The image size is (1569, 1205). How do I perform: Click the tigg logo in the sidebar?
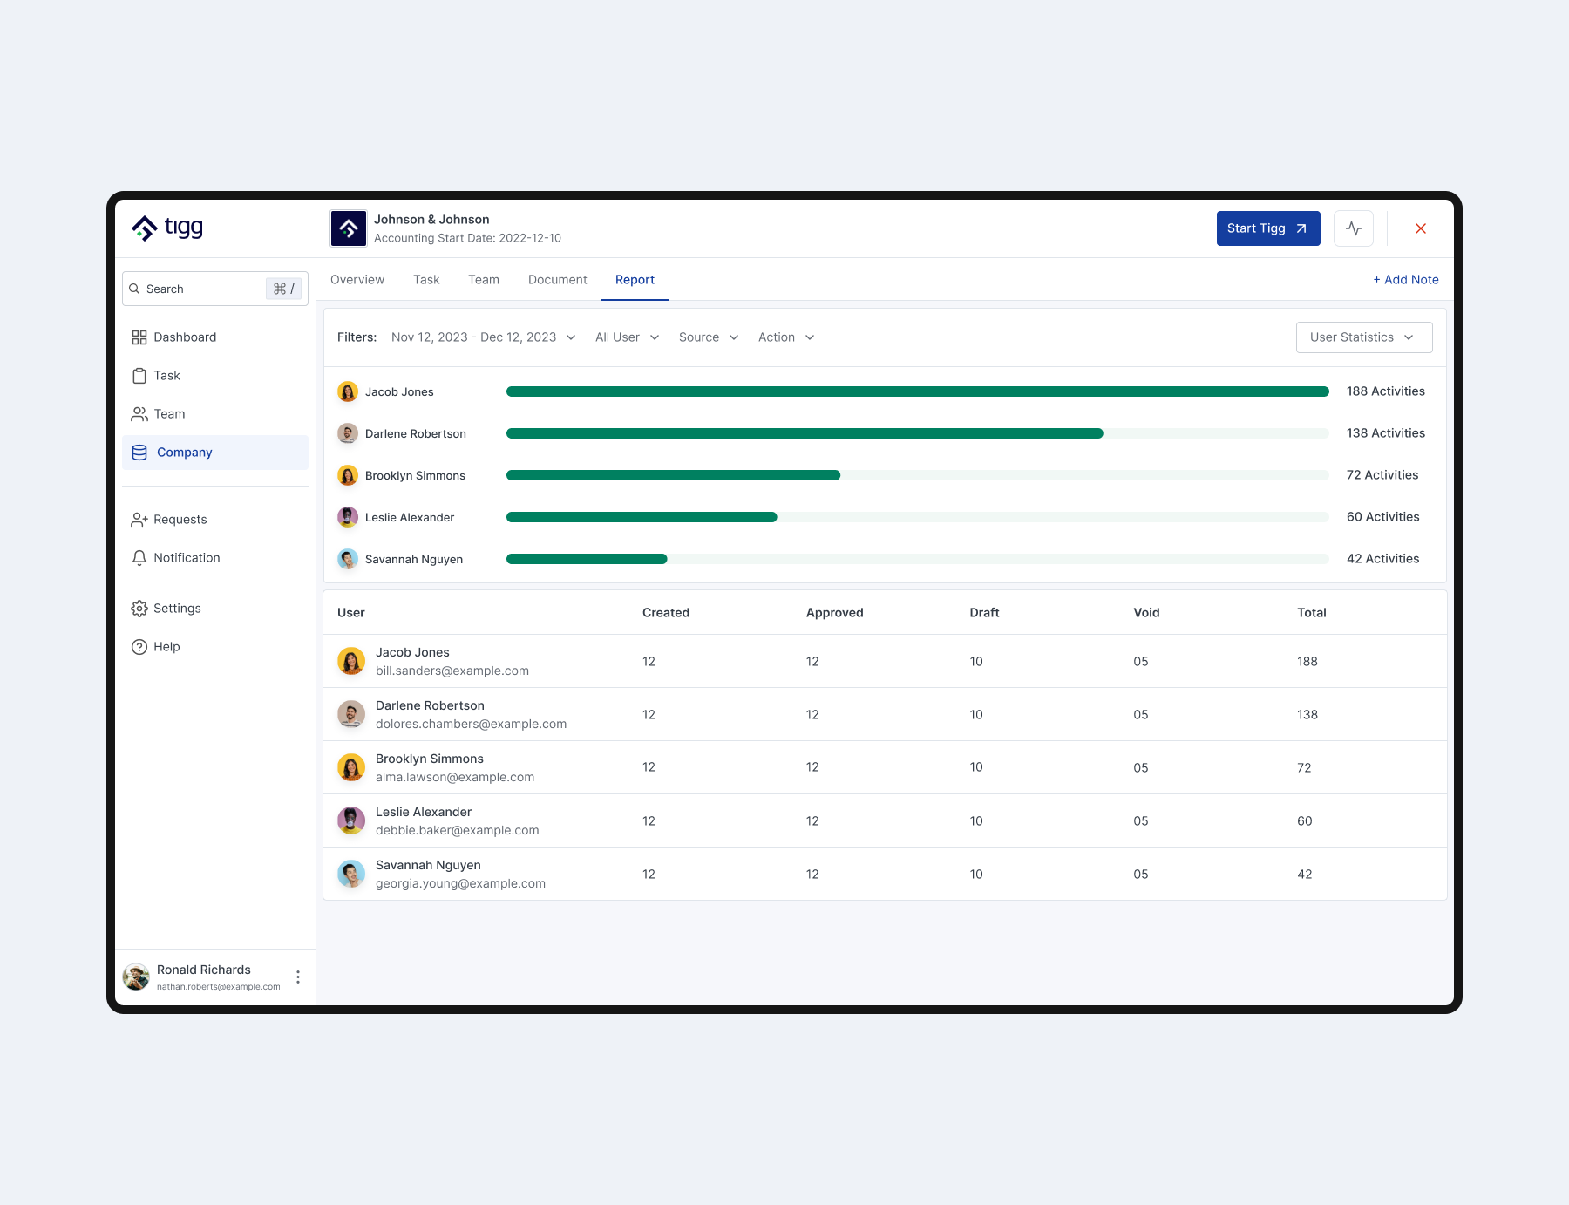(167, 228)
